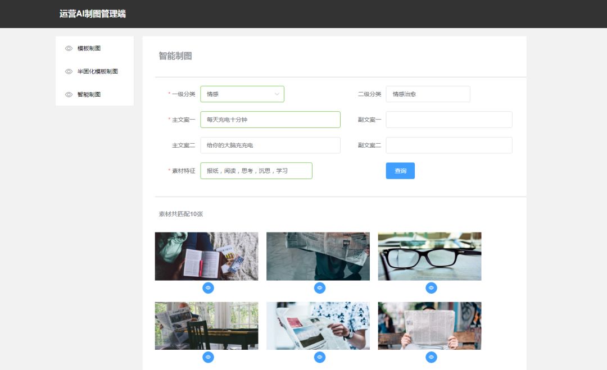Select the open book on blanket thumbnail
The width and height of the screenshot is (607, 370).
pos(206,257)
